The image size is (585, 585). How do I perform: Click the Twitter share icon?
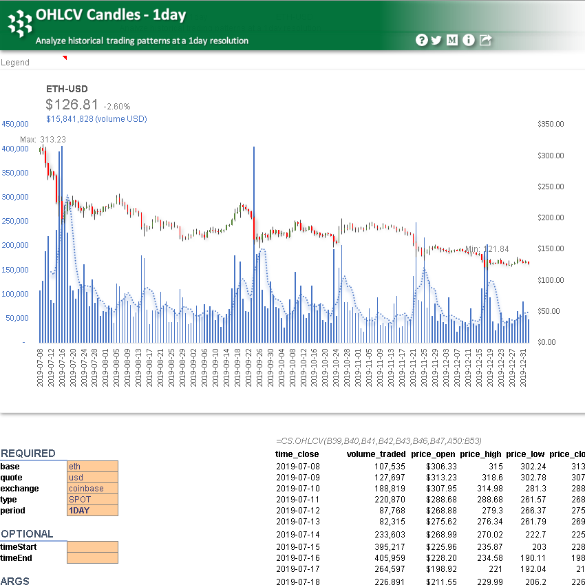(436, 40)
